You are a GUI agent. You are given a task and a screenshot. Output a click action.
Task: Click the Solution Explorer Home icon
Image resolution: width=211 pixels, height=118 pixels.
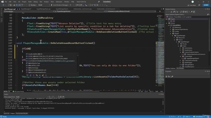coord(171,12)
